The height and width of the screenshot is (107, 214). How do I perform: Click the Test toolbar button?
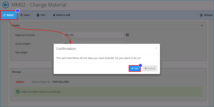[x=41, y=15]
